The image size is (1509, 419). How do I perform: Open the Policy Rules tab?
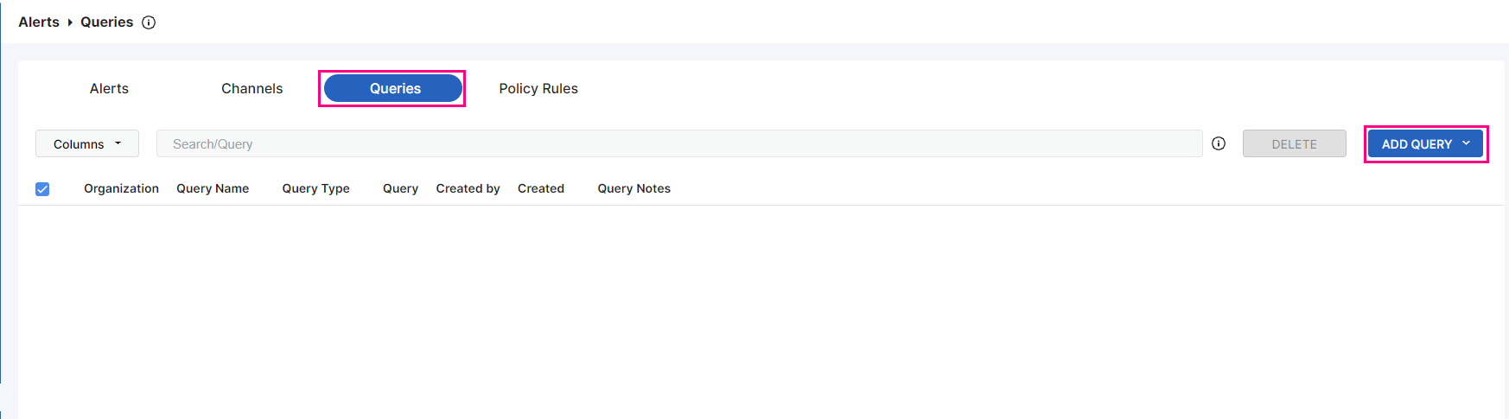tap(538, 88)
